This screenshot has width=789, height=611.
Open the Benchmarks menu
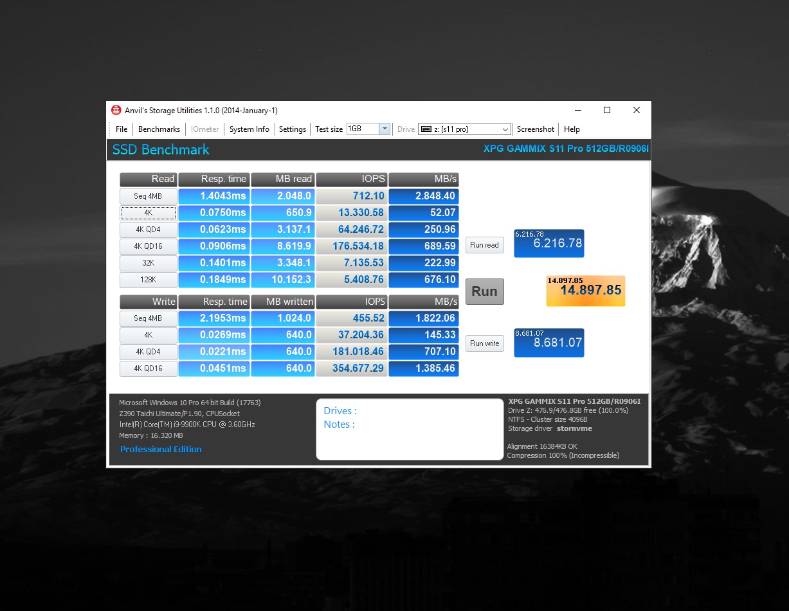pos(159,129)
